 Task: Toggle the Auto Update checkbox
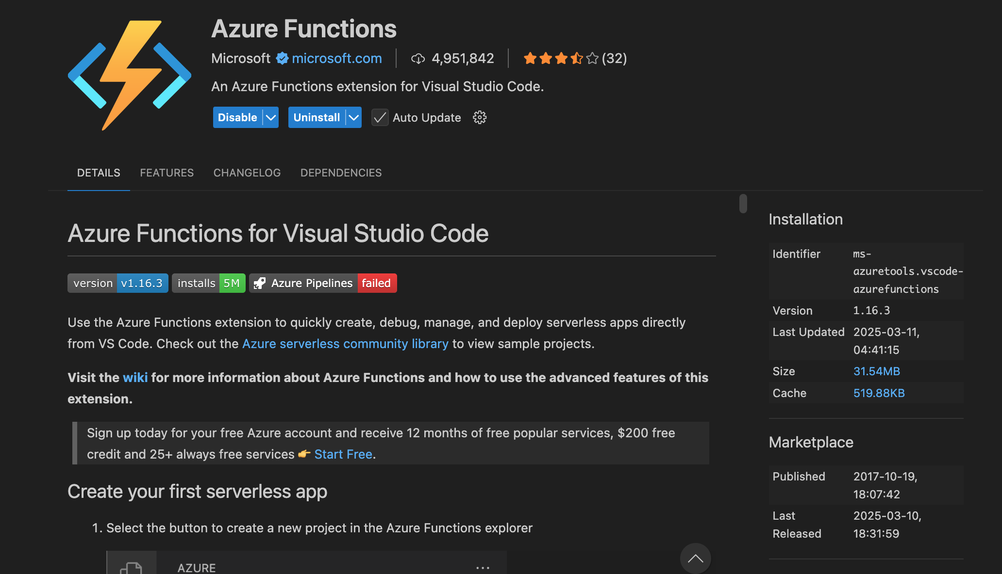(x=380, y=117)
